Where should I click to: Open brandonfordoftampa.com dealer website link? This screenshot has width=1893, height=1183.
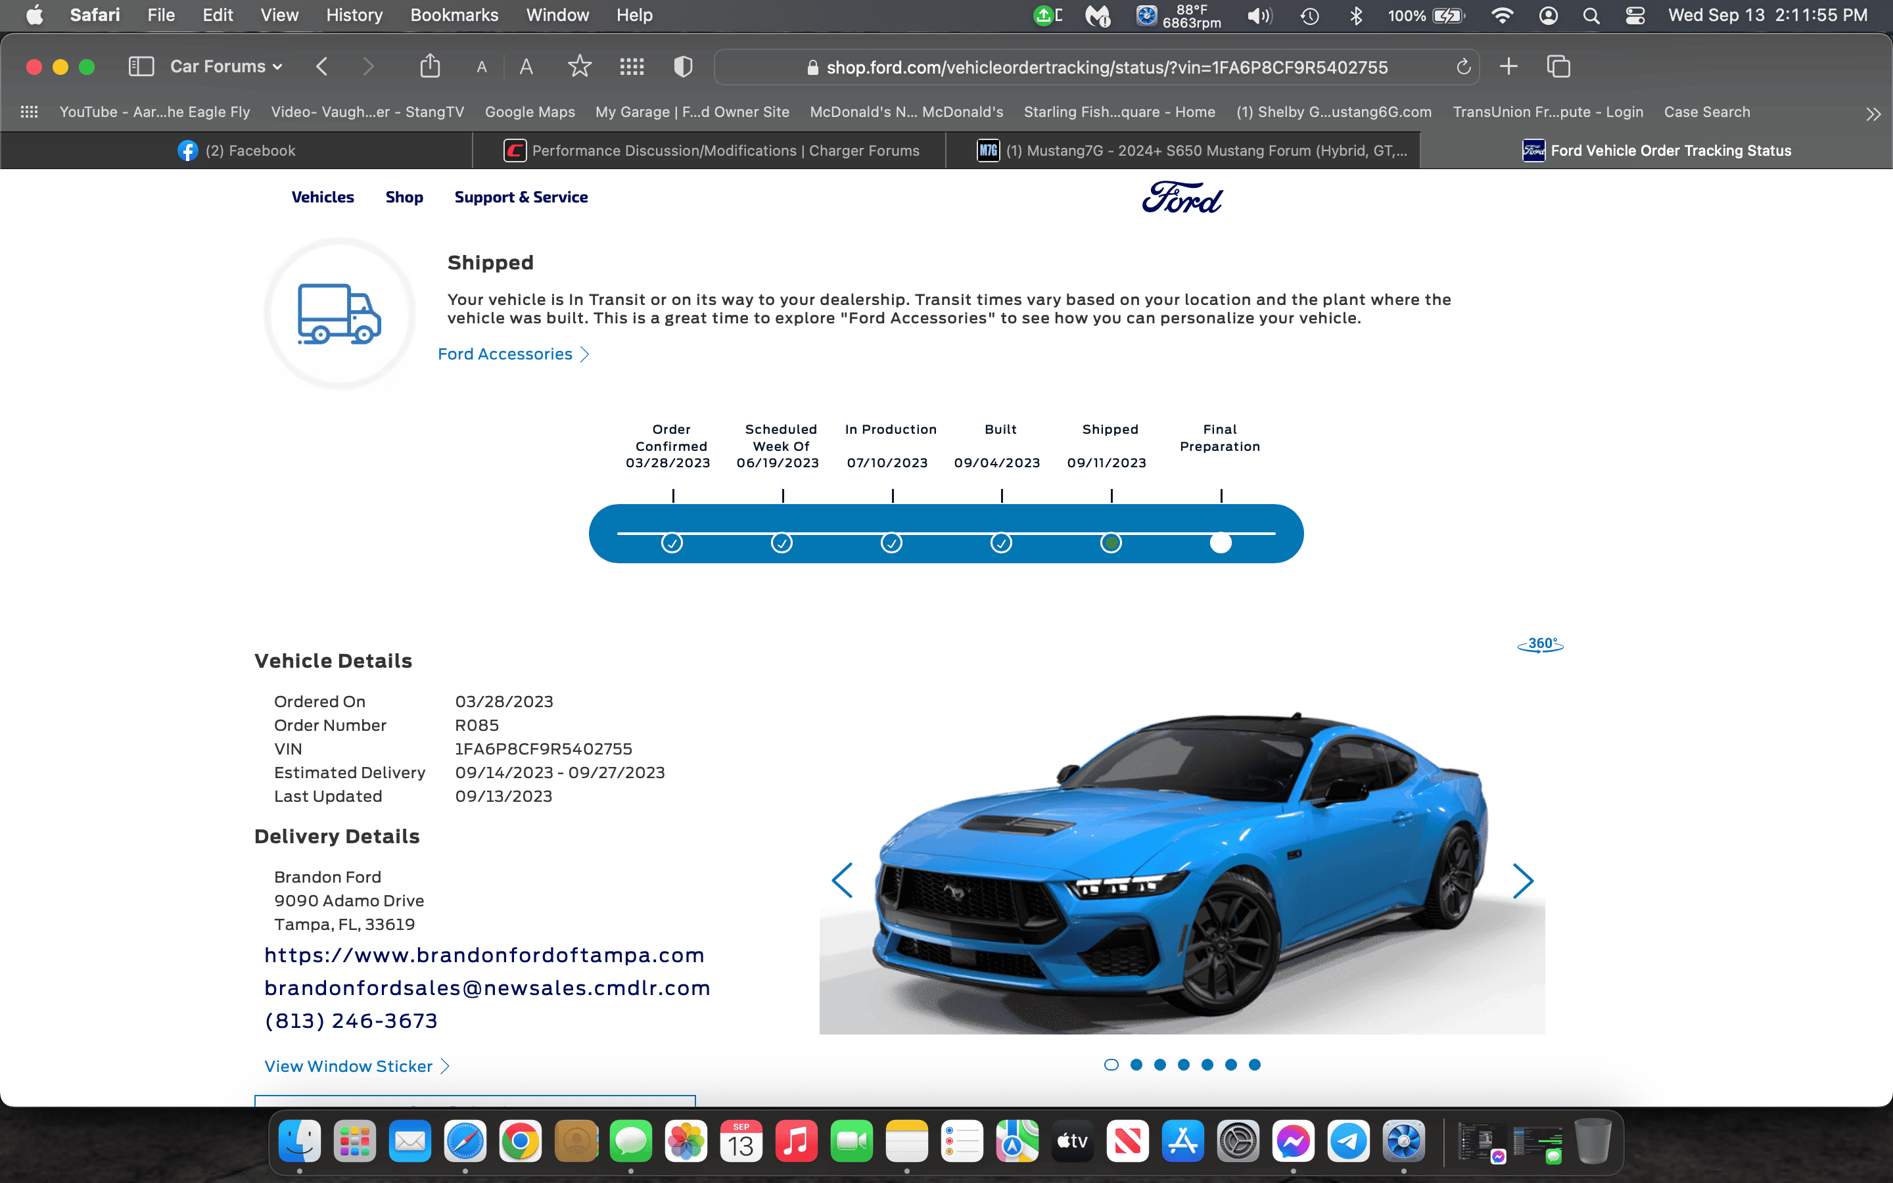coord(484,956)
